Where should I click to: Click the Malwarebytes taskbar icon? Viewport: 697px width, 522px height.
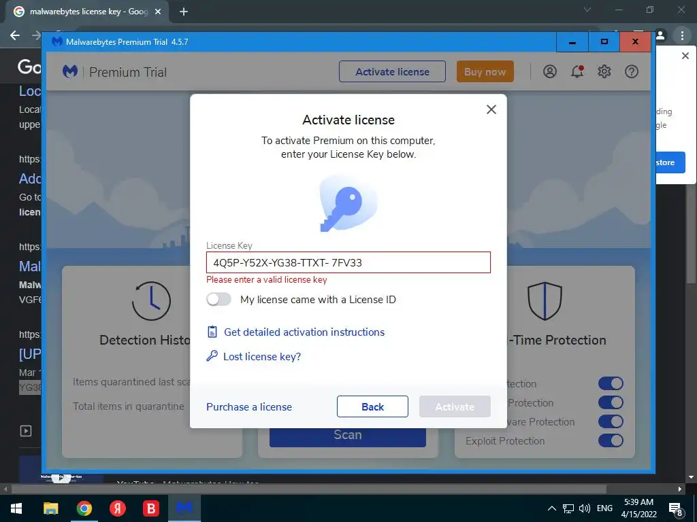[184, 508]
